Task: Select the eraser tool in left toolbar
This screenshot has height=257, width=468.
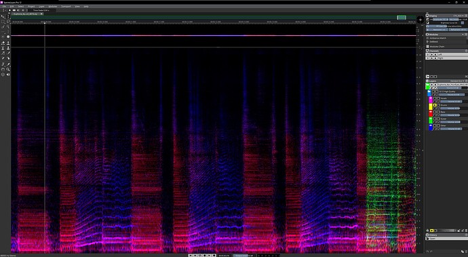Action: (3, 43)
